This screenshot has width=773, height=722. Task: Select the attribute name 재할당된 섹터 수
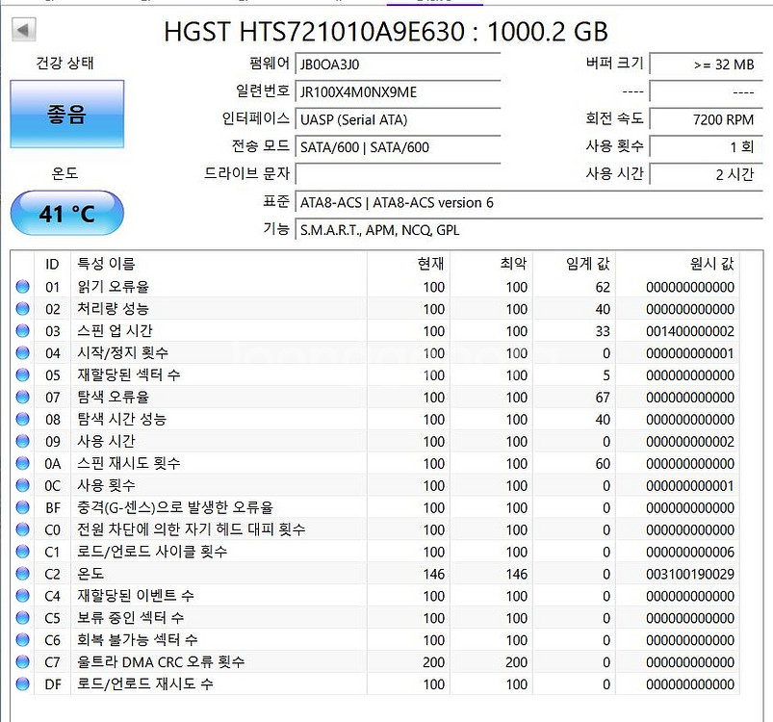tap(129, 375)
